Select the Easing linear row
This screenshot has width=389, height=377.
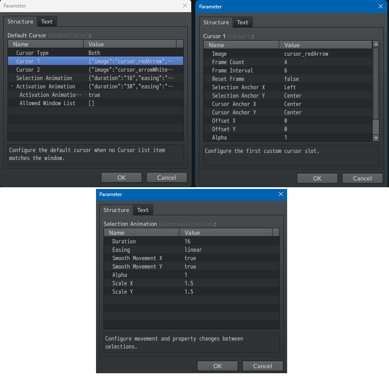192,250
